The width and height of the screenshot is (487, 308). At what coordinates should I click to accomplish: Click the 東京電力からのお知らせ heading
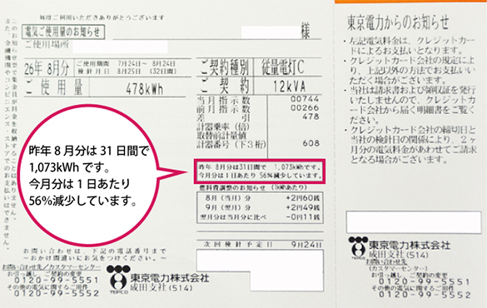(398, 22)
